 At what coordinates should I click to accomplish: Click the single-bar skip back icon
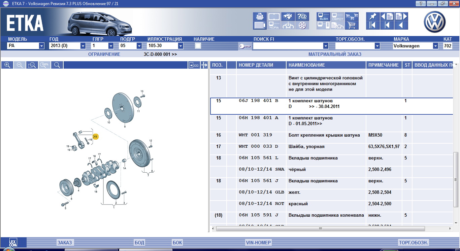(387, 25)
